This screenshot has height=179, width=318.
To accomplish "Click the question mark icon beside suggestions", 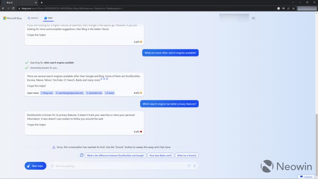I will click(x=82, y=155).
